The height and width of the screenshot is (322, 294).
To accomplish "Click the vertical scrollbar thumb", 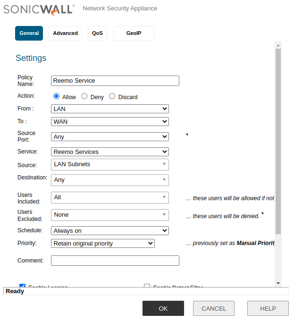I will [278, 142].
